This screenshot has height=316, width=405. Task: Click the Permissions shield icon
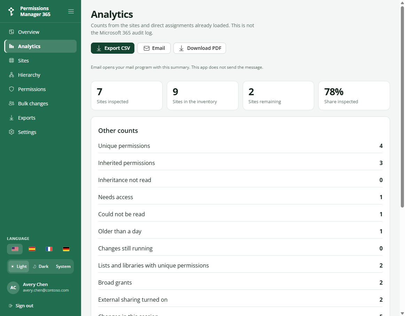click(11, 89)
